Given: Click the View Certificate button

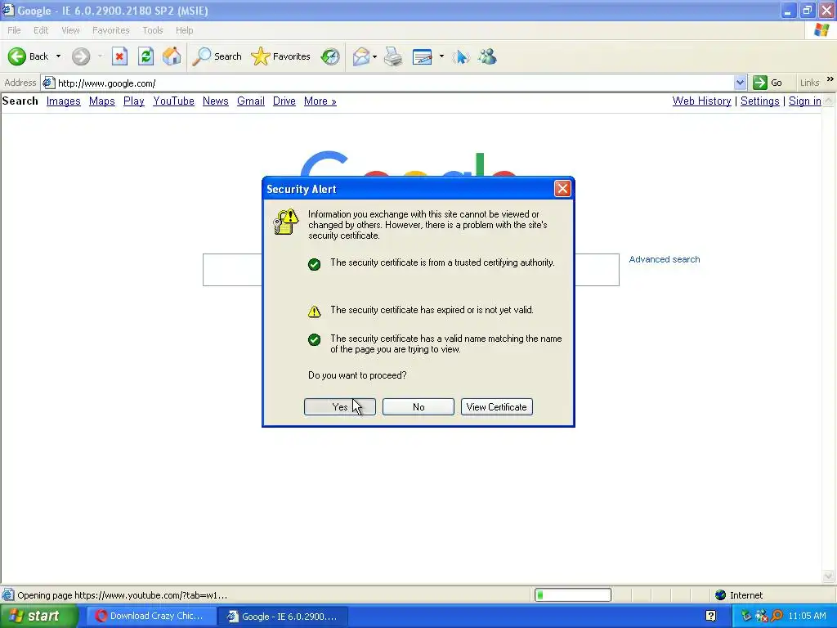Looking at the screenshot, I should coord(497,407).
